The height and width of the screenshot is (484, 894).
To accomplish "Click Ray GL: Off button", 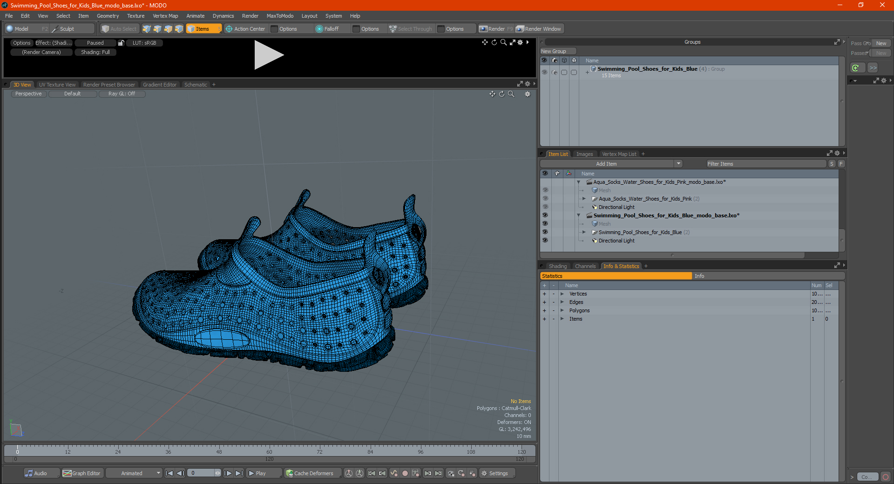I will pyautogui.click(x=122, y=94).
